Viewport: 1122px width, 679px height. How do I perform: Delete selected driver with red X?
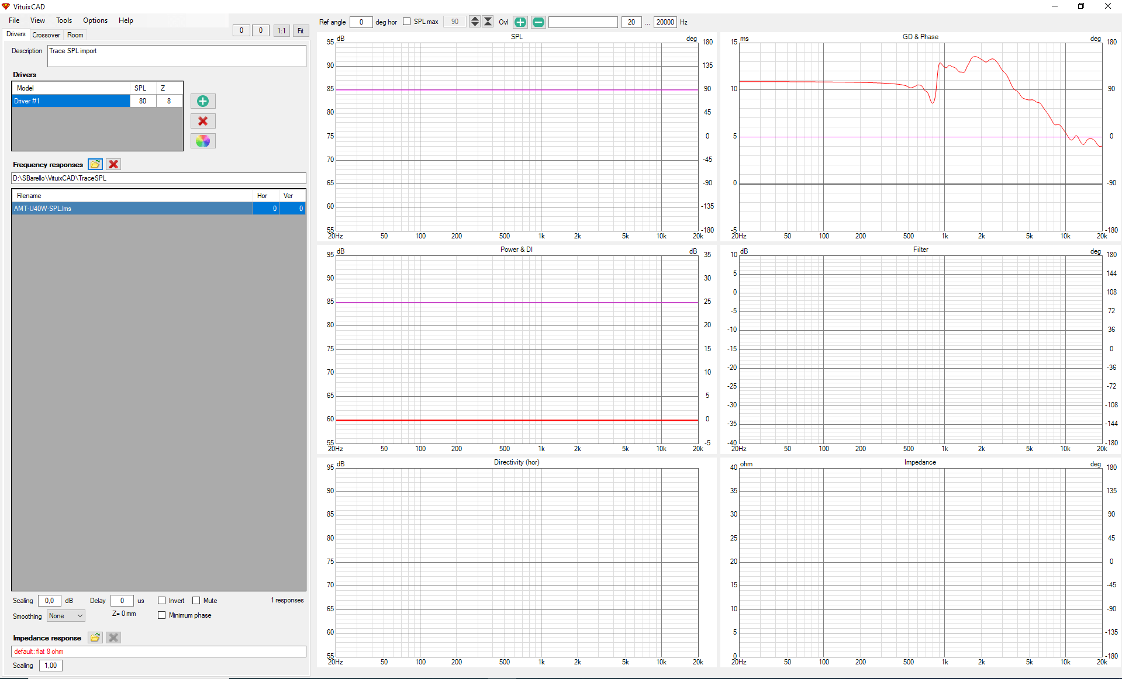click(x=203, y=121)
